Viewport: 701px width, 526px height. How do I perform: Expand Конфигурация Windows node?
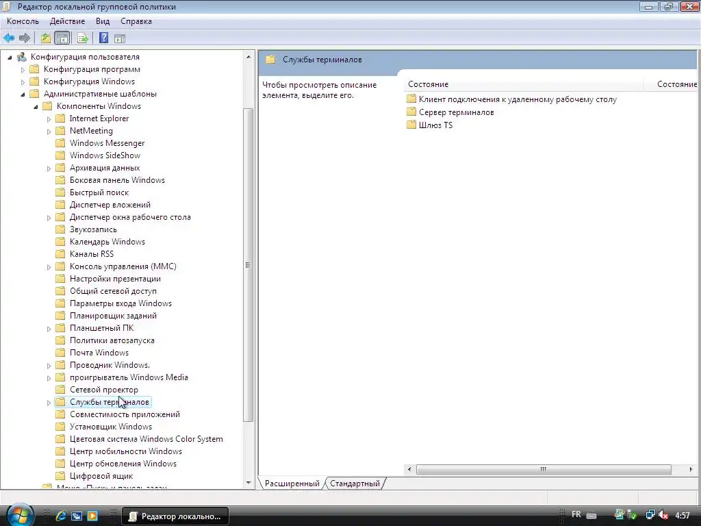pyautogui.click(x=23, y=82)
